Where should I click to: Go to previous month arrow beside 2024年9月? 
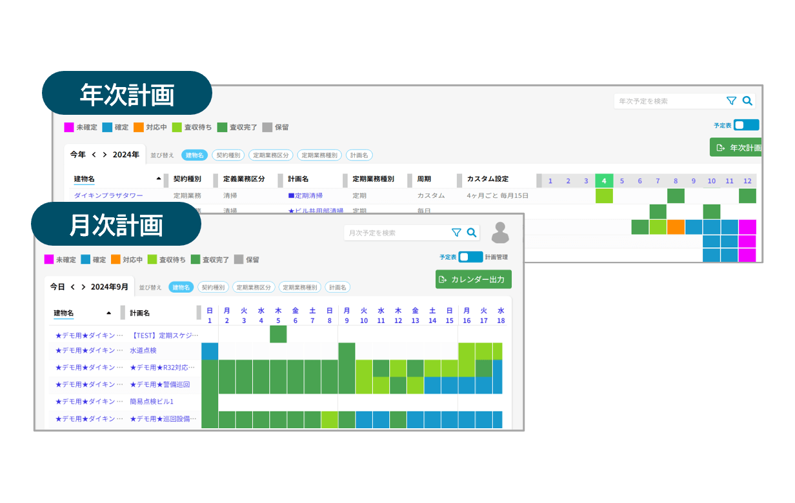click(x=73, y=287)
